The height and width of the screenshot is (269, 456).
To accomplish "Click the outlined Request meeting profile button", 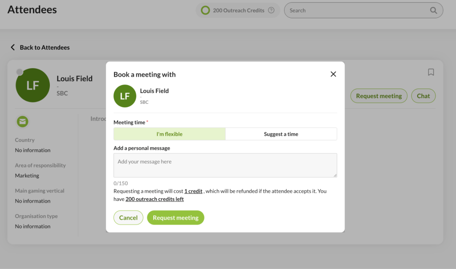I will click(379, 96).
